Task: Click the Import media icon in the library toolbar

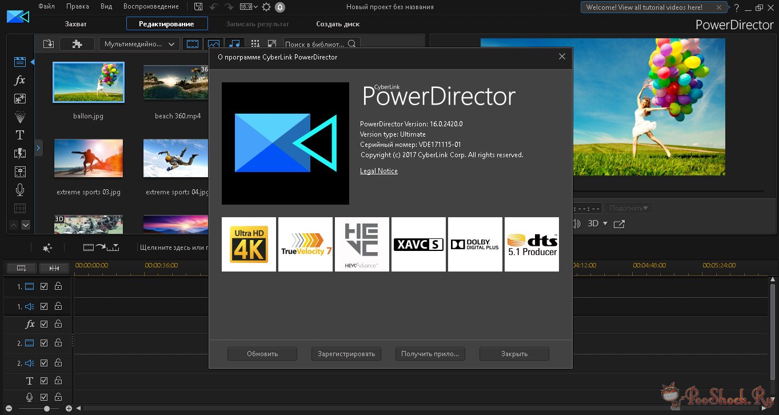Action: (x=48, y=44)
